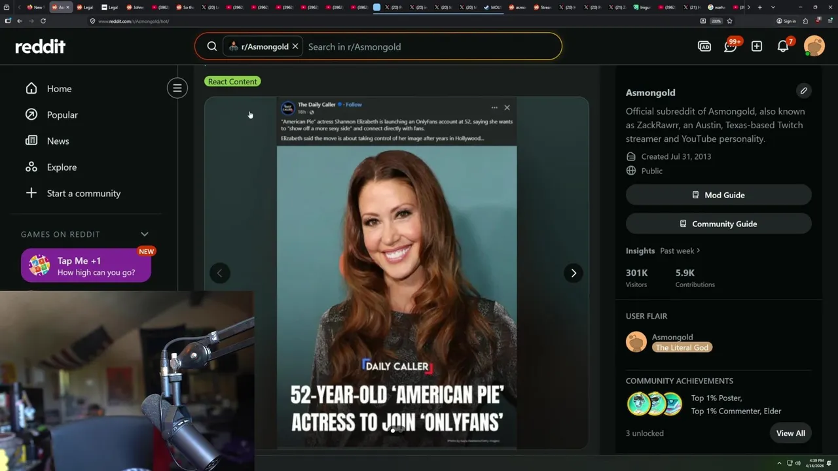838x471 pixels.
Task: Open the chat icon with 99+ badge
Action: pos(731,46)
